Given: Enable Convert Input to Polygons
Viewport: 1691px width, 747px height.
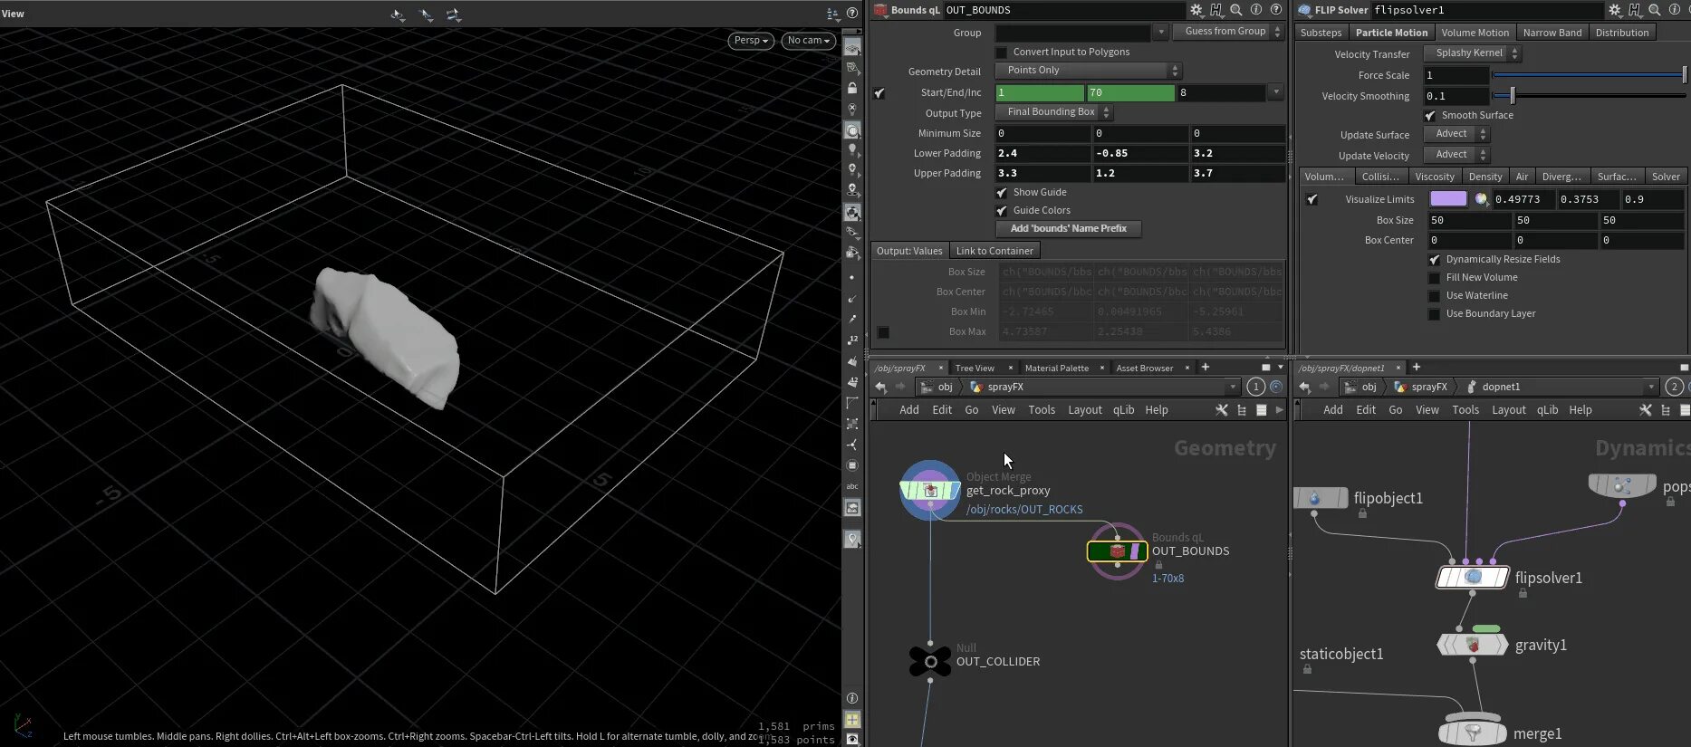Looking at the screenshot, I should click(x=1002, y=53).
